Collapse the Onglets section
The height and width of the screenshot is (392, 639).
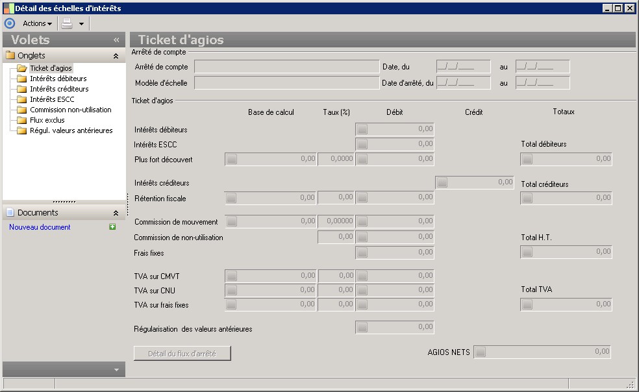click(x=116, y=56)
